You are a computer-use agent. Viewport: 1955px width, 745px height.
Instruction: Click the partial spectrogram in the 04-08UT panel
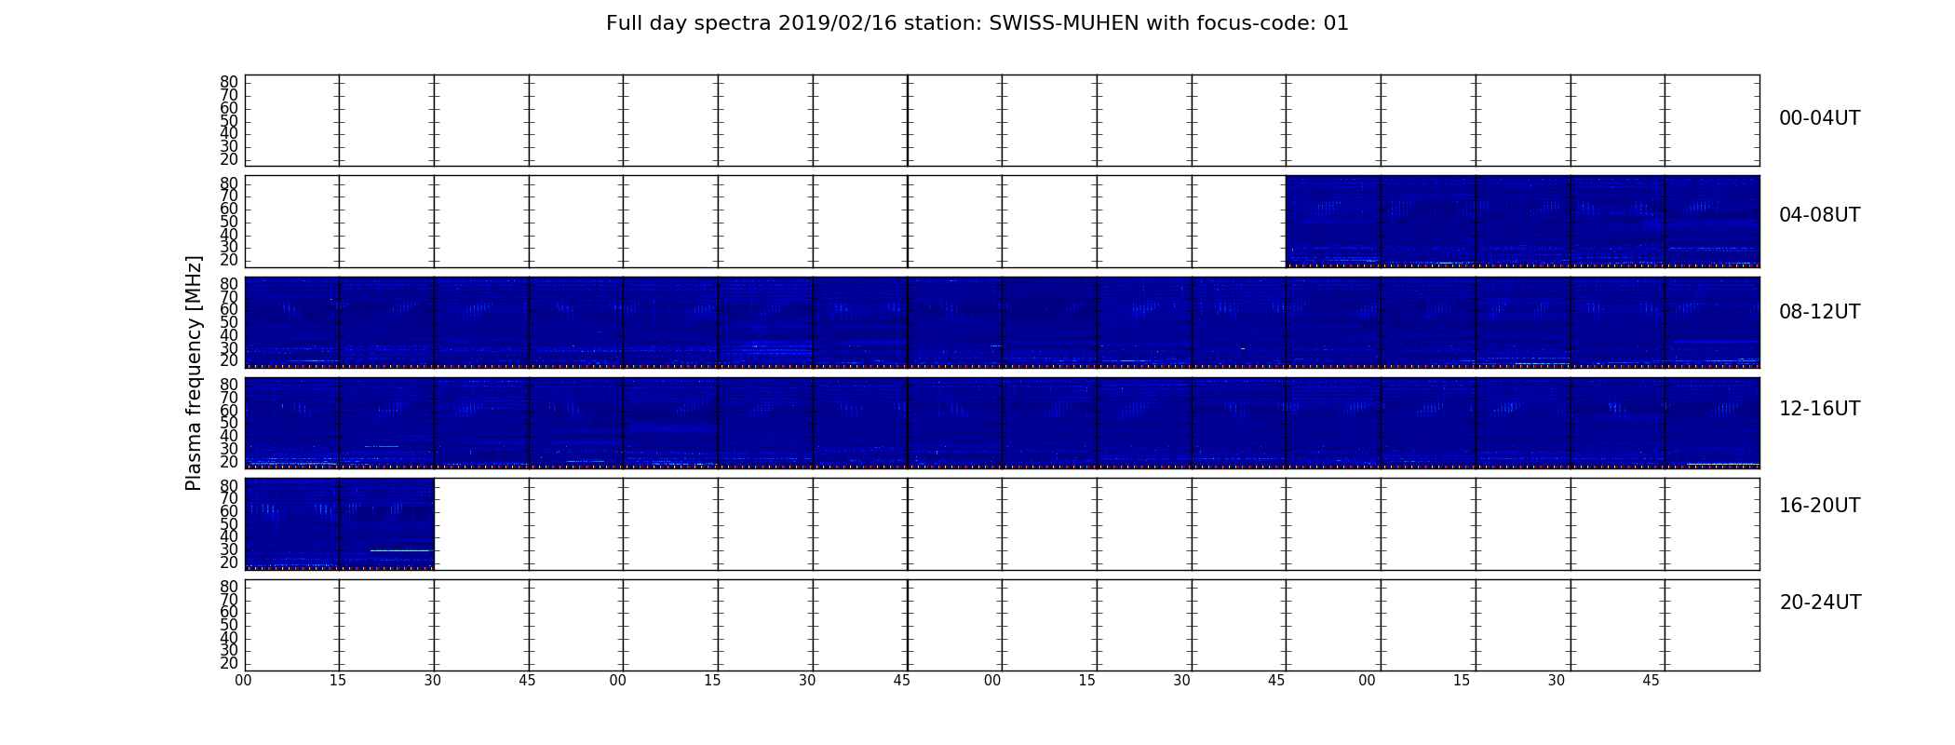(1522, 222)
